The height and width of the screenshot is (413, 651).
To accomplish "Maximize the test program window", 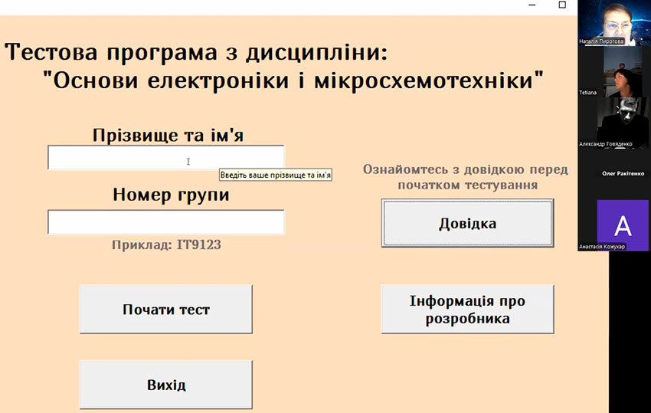I will tap(562, 5).
